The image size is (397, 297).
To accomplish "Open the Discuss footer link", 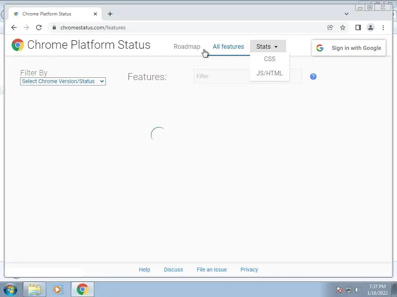I will (x=173, y=270).
